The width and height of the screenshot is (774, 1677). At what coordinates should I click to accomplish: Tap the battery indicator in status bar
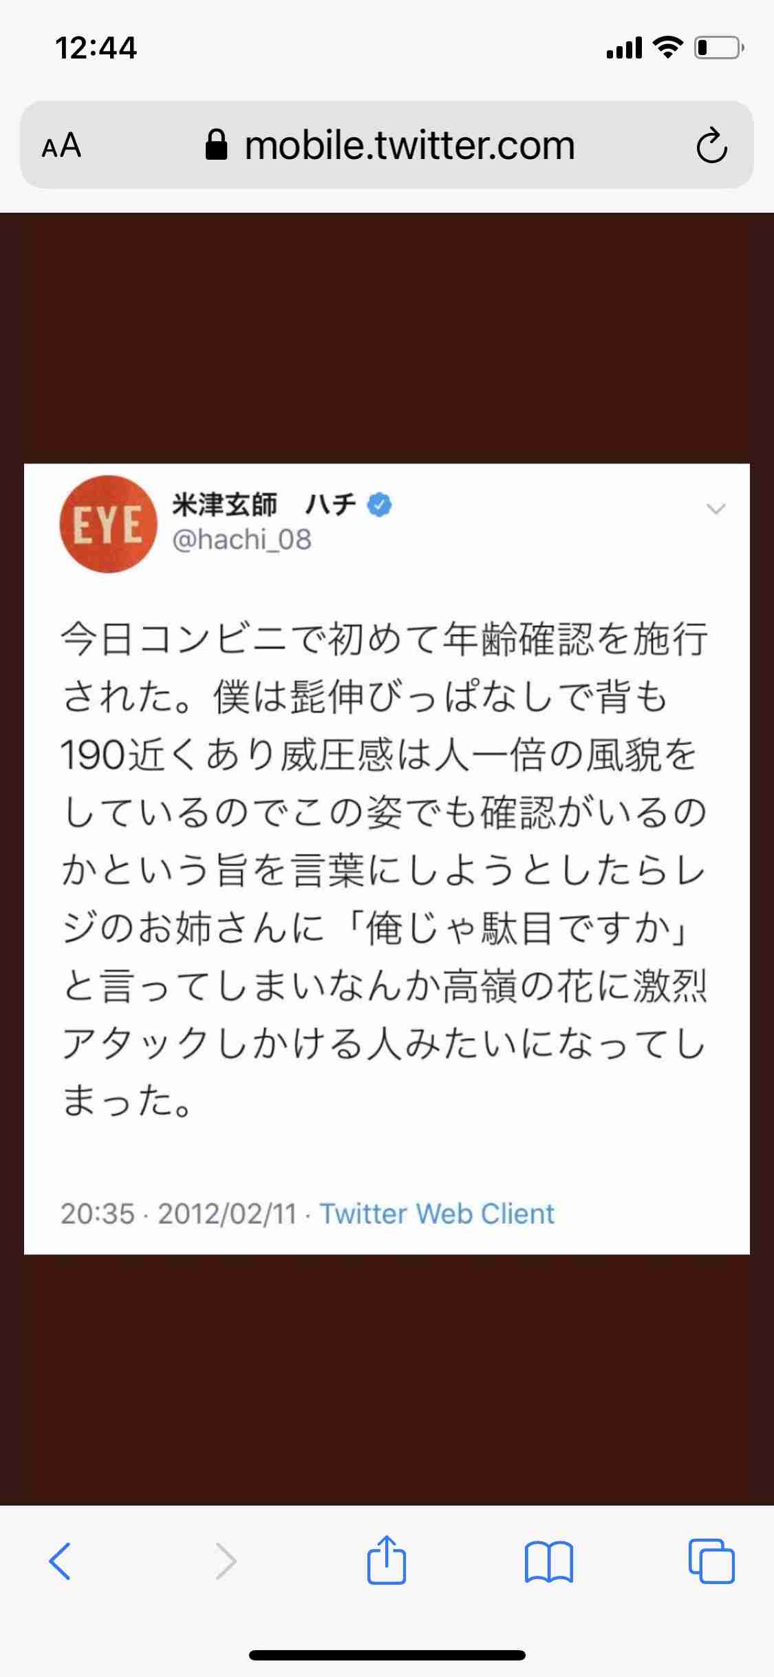719,48
